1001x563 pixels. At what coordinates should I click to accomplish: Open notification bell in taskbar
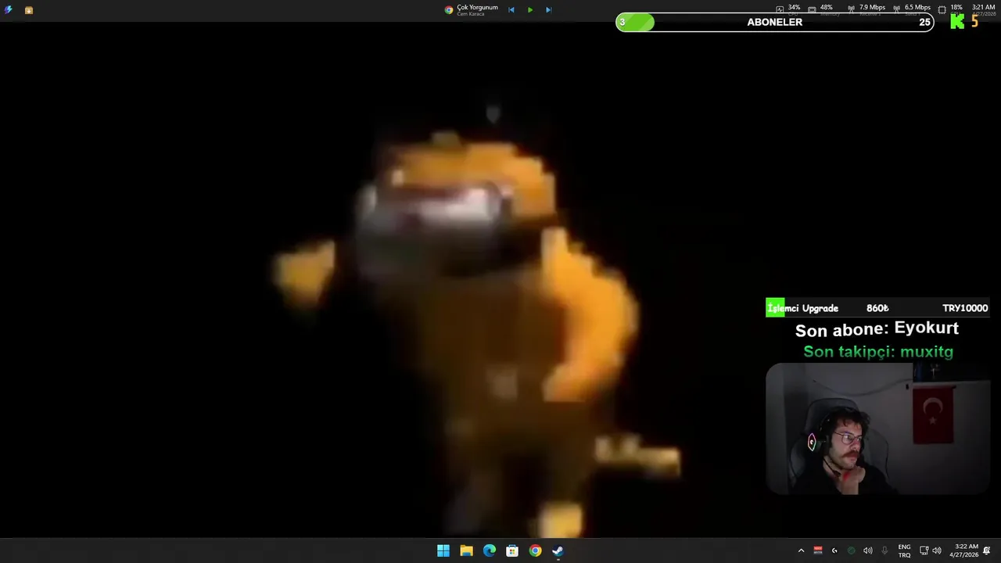[x=987, y=550]
